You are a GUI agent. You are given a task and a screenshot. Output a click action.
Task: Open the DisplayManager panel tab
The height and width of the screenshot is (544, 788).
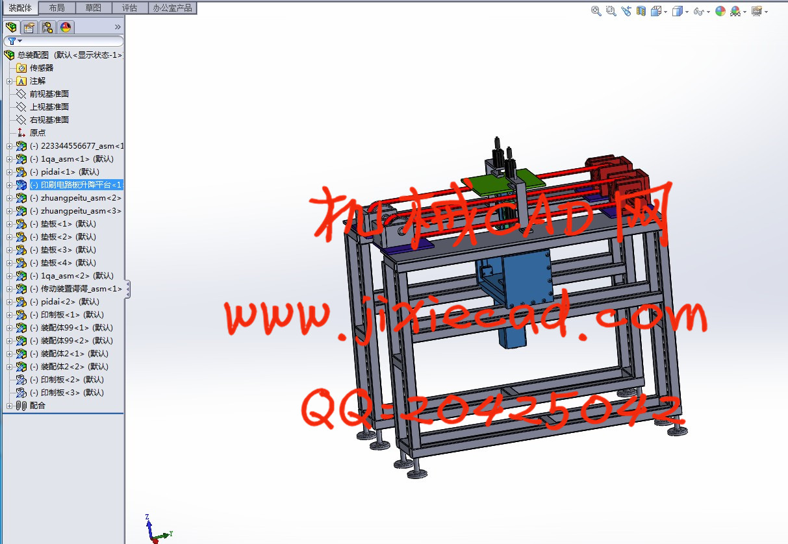pos(66,27)
